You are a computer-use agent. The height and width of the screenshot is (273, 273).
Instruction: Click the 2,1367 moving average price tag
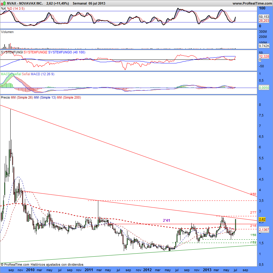coord(264,230)
